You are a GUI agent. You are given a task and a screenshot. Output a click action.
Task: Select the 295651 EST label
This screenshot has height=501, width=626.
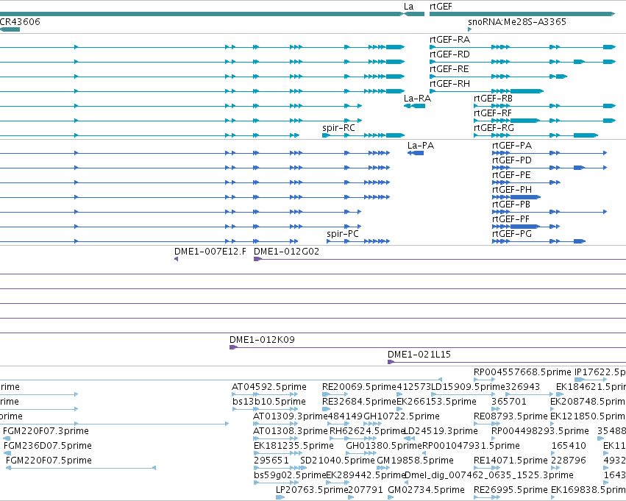point(271,461)
